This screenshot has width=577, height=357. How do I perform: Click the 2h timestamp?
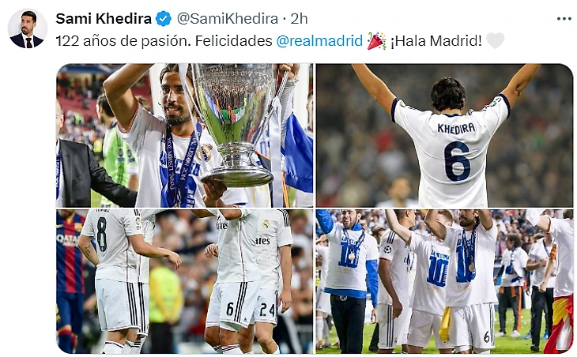click(299, 19)
